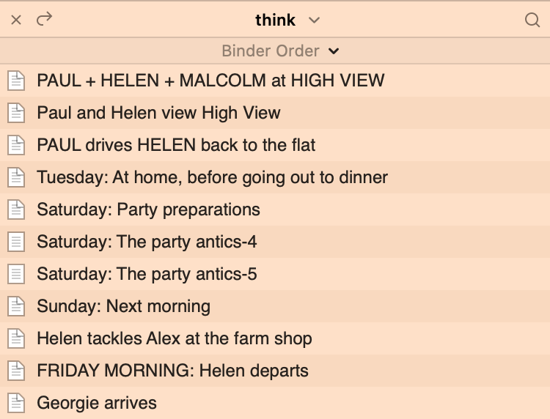Open the magnifying glass search icon
The image size is (550, 419).
[532, 20]
